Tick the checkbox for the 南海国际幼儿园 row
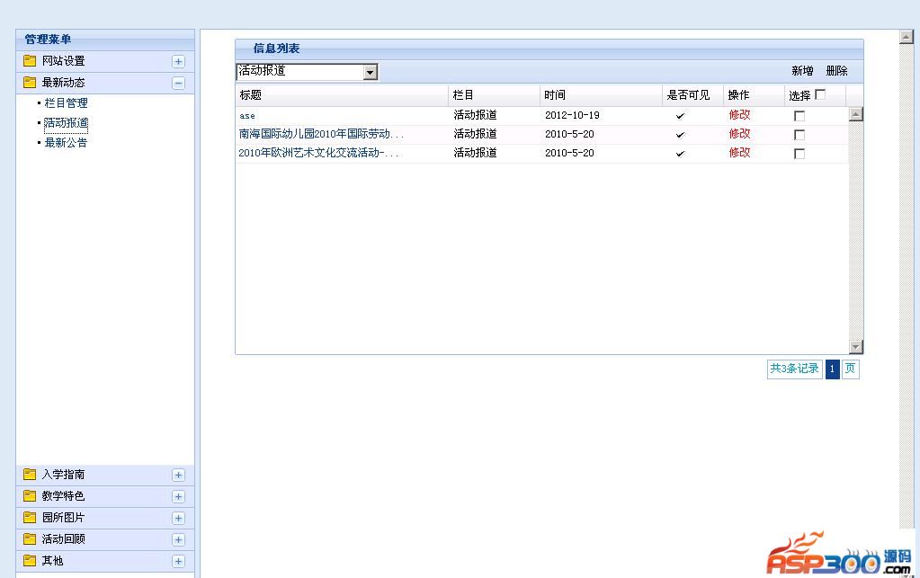The height and width of the screenshot is (578, 920). [x=799, y=135]
